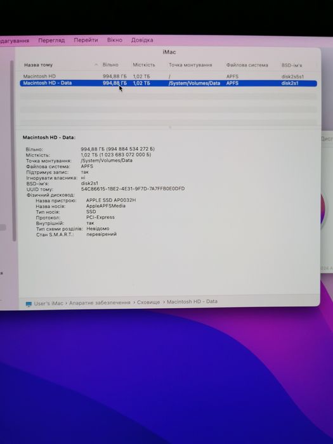333x444 pixels.
Task: Go to Апаратне забезпечення in path bar
Action: [x=100, y=303]
